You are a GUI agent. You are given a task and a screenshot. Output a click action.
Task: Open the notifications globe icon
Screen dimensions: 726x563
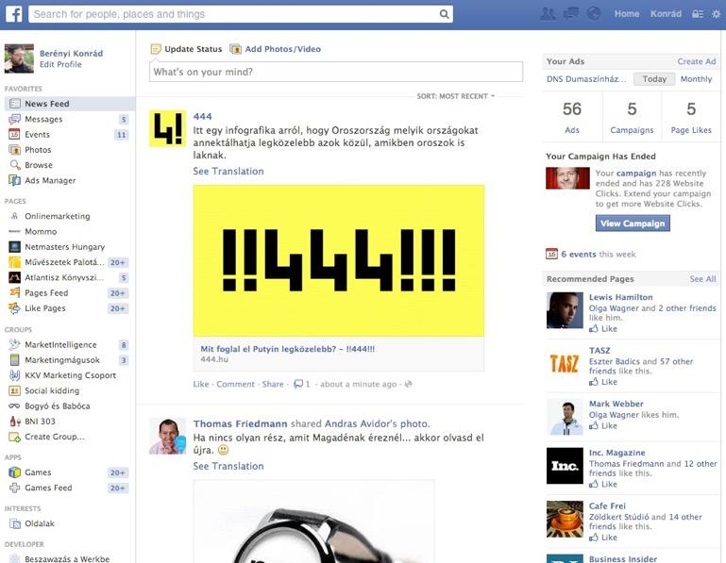click(x=594, y=14)
